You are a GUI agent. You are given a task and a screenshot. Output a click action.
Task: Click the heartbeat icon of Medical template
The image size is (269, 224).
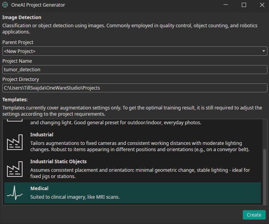[15, 193]
